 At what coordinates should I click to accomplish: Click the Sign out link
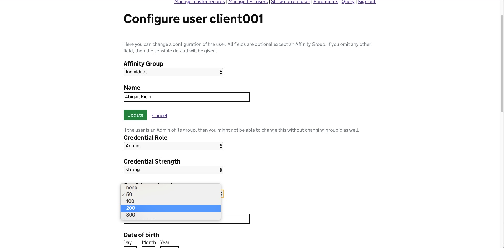367,2
